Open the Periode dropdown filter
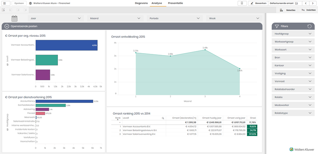 point(175,18)
